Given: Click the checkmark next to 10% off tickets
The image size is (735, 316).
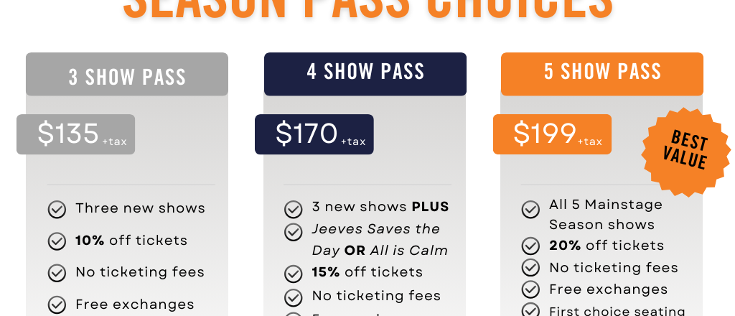Looking at the screenshot, I should (x=57, y=241).
